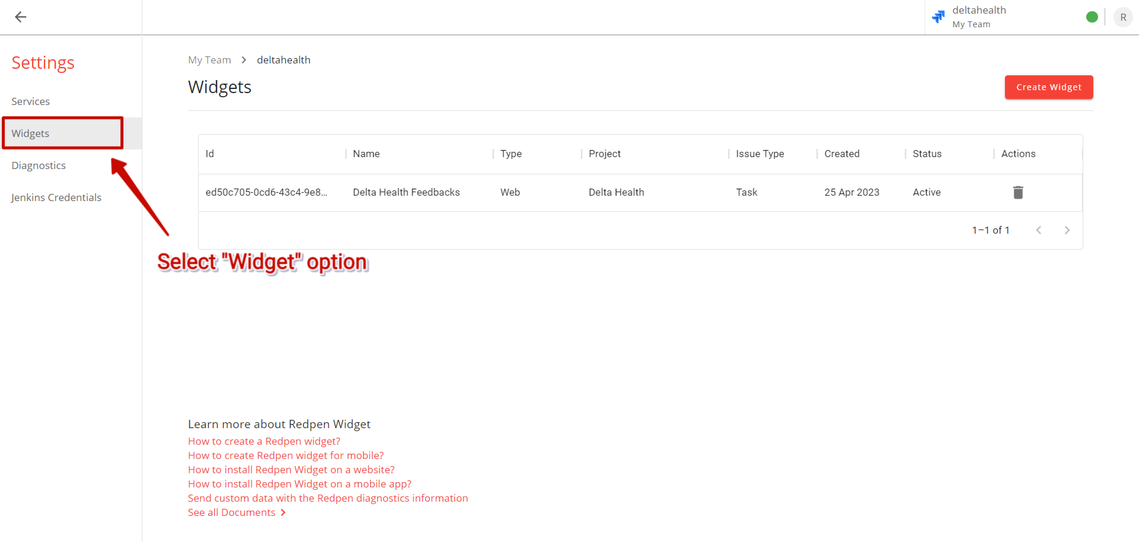Sort by the Id column header
Viewport: 1139px width, 542px height.
click(x=210, y=153)
